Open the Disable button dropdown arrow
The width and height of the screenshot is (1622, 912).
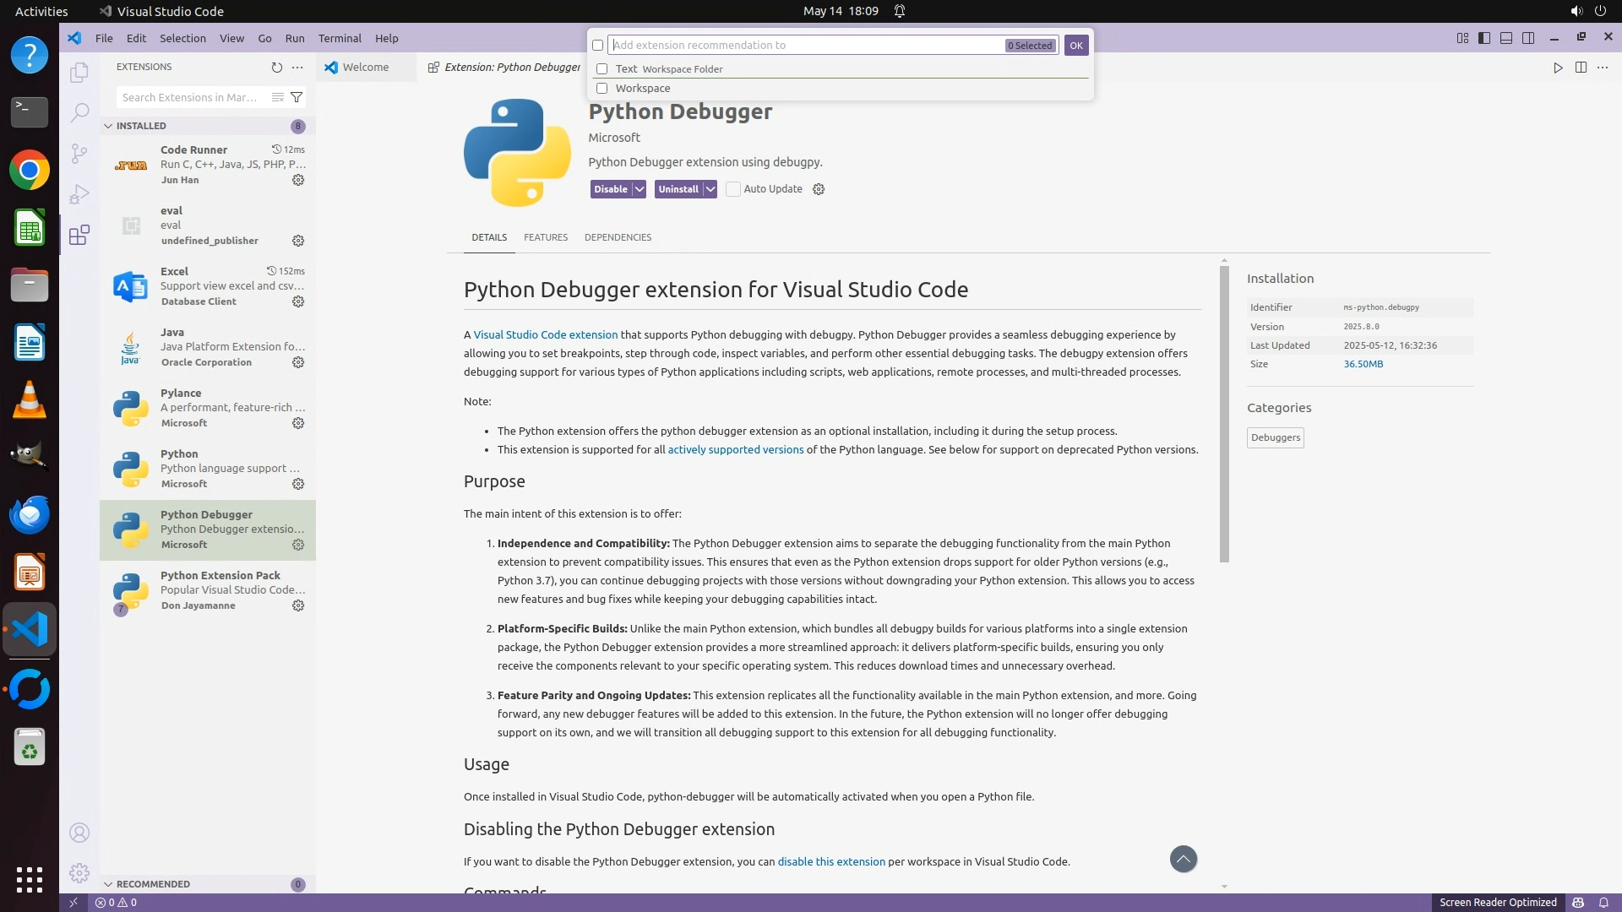pyautogui.click(x=640, y=189)
